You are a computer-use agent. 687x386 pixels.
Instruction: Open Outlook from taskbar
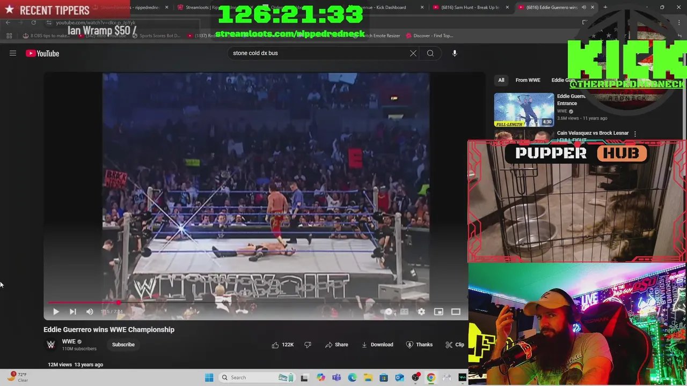(399, 377)
